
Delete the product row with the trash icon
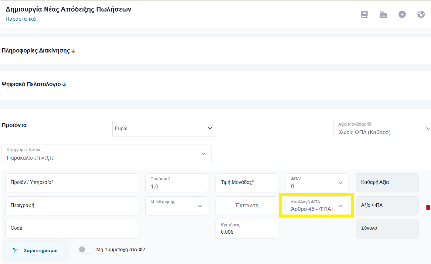pos(428,208)
